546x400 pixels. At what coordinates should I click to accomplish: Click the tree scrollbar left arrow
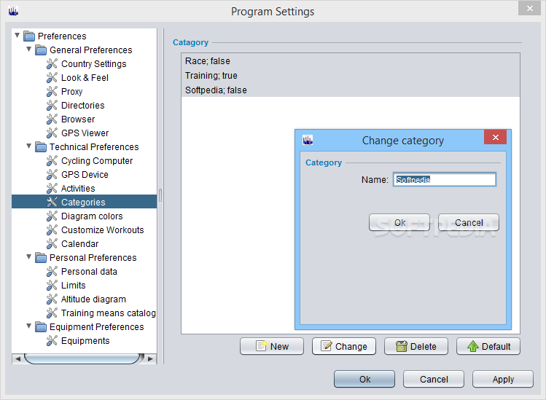coord(17,359)
